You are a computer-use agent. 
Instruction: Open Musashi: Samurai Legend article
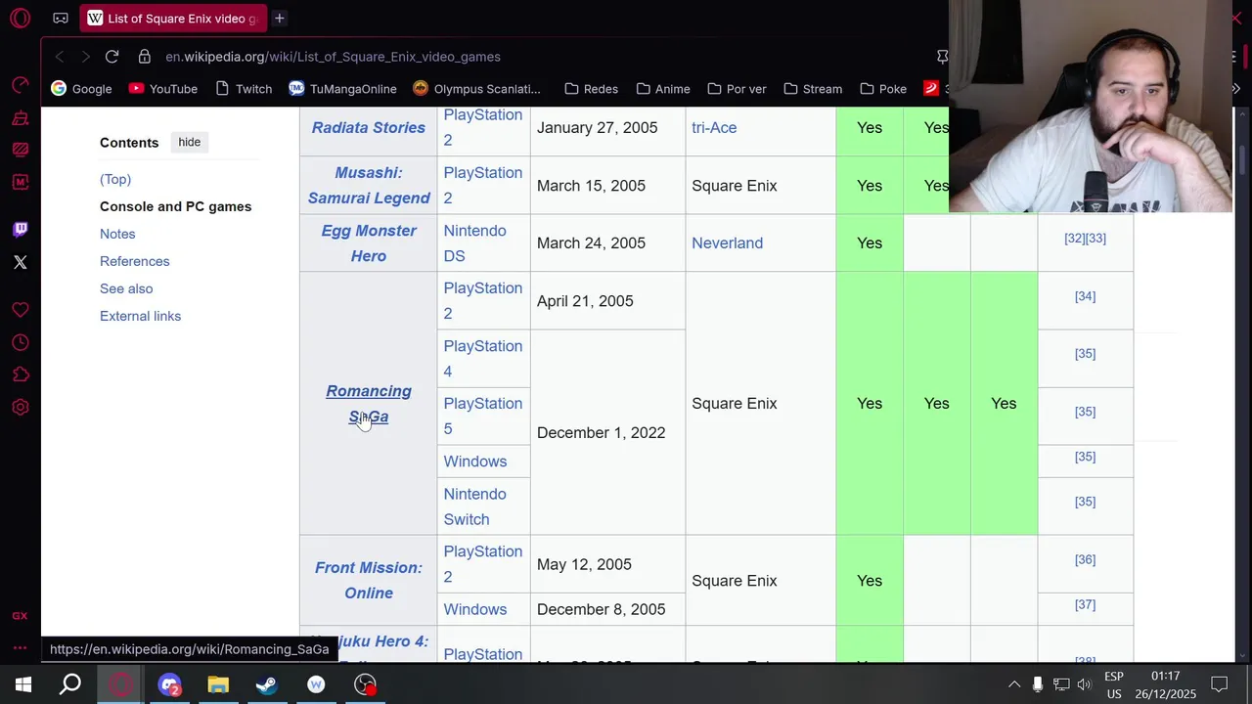point(369,185)
